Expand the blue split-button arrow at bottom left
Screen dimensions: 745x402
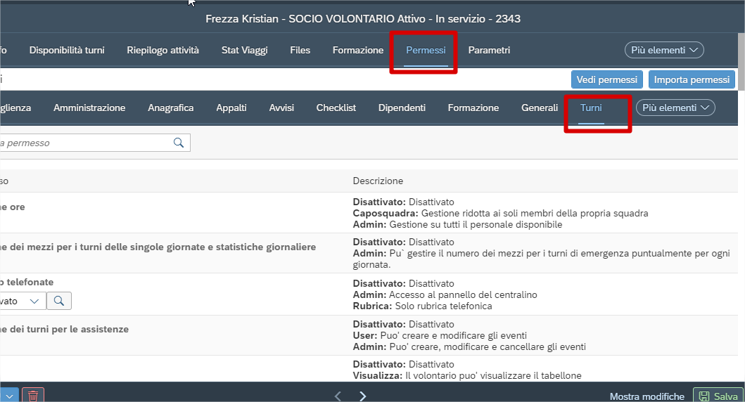click(10, 396)
